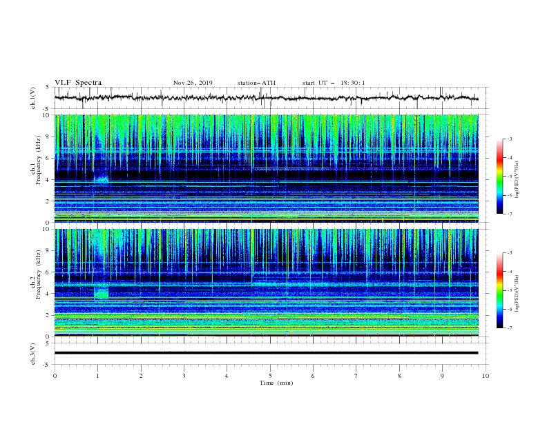The width and height of the screenshot is (547, 422).
Task: Click the "-7" tick on the ch.2 colorbar
Action: coord(509,328)
